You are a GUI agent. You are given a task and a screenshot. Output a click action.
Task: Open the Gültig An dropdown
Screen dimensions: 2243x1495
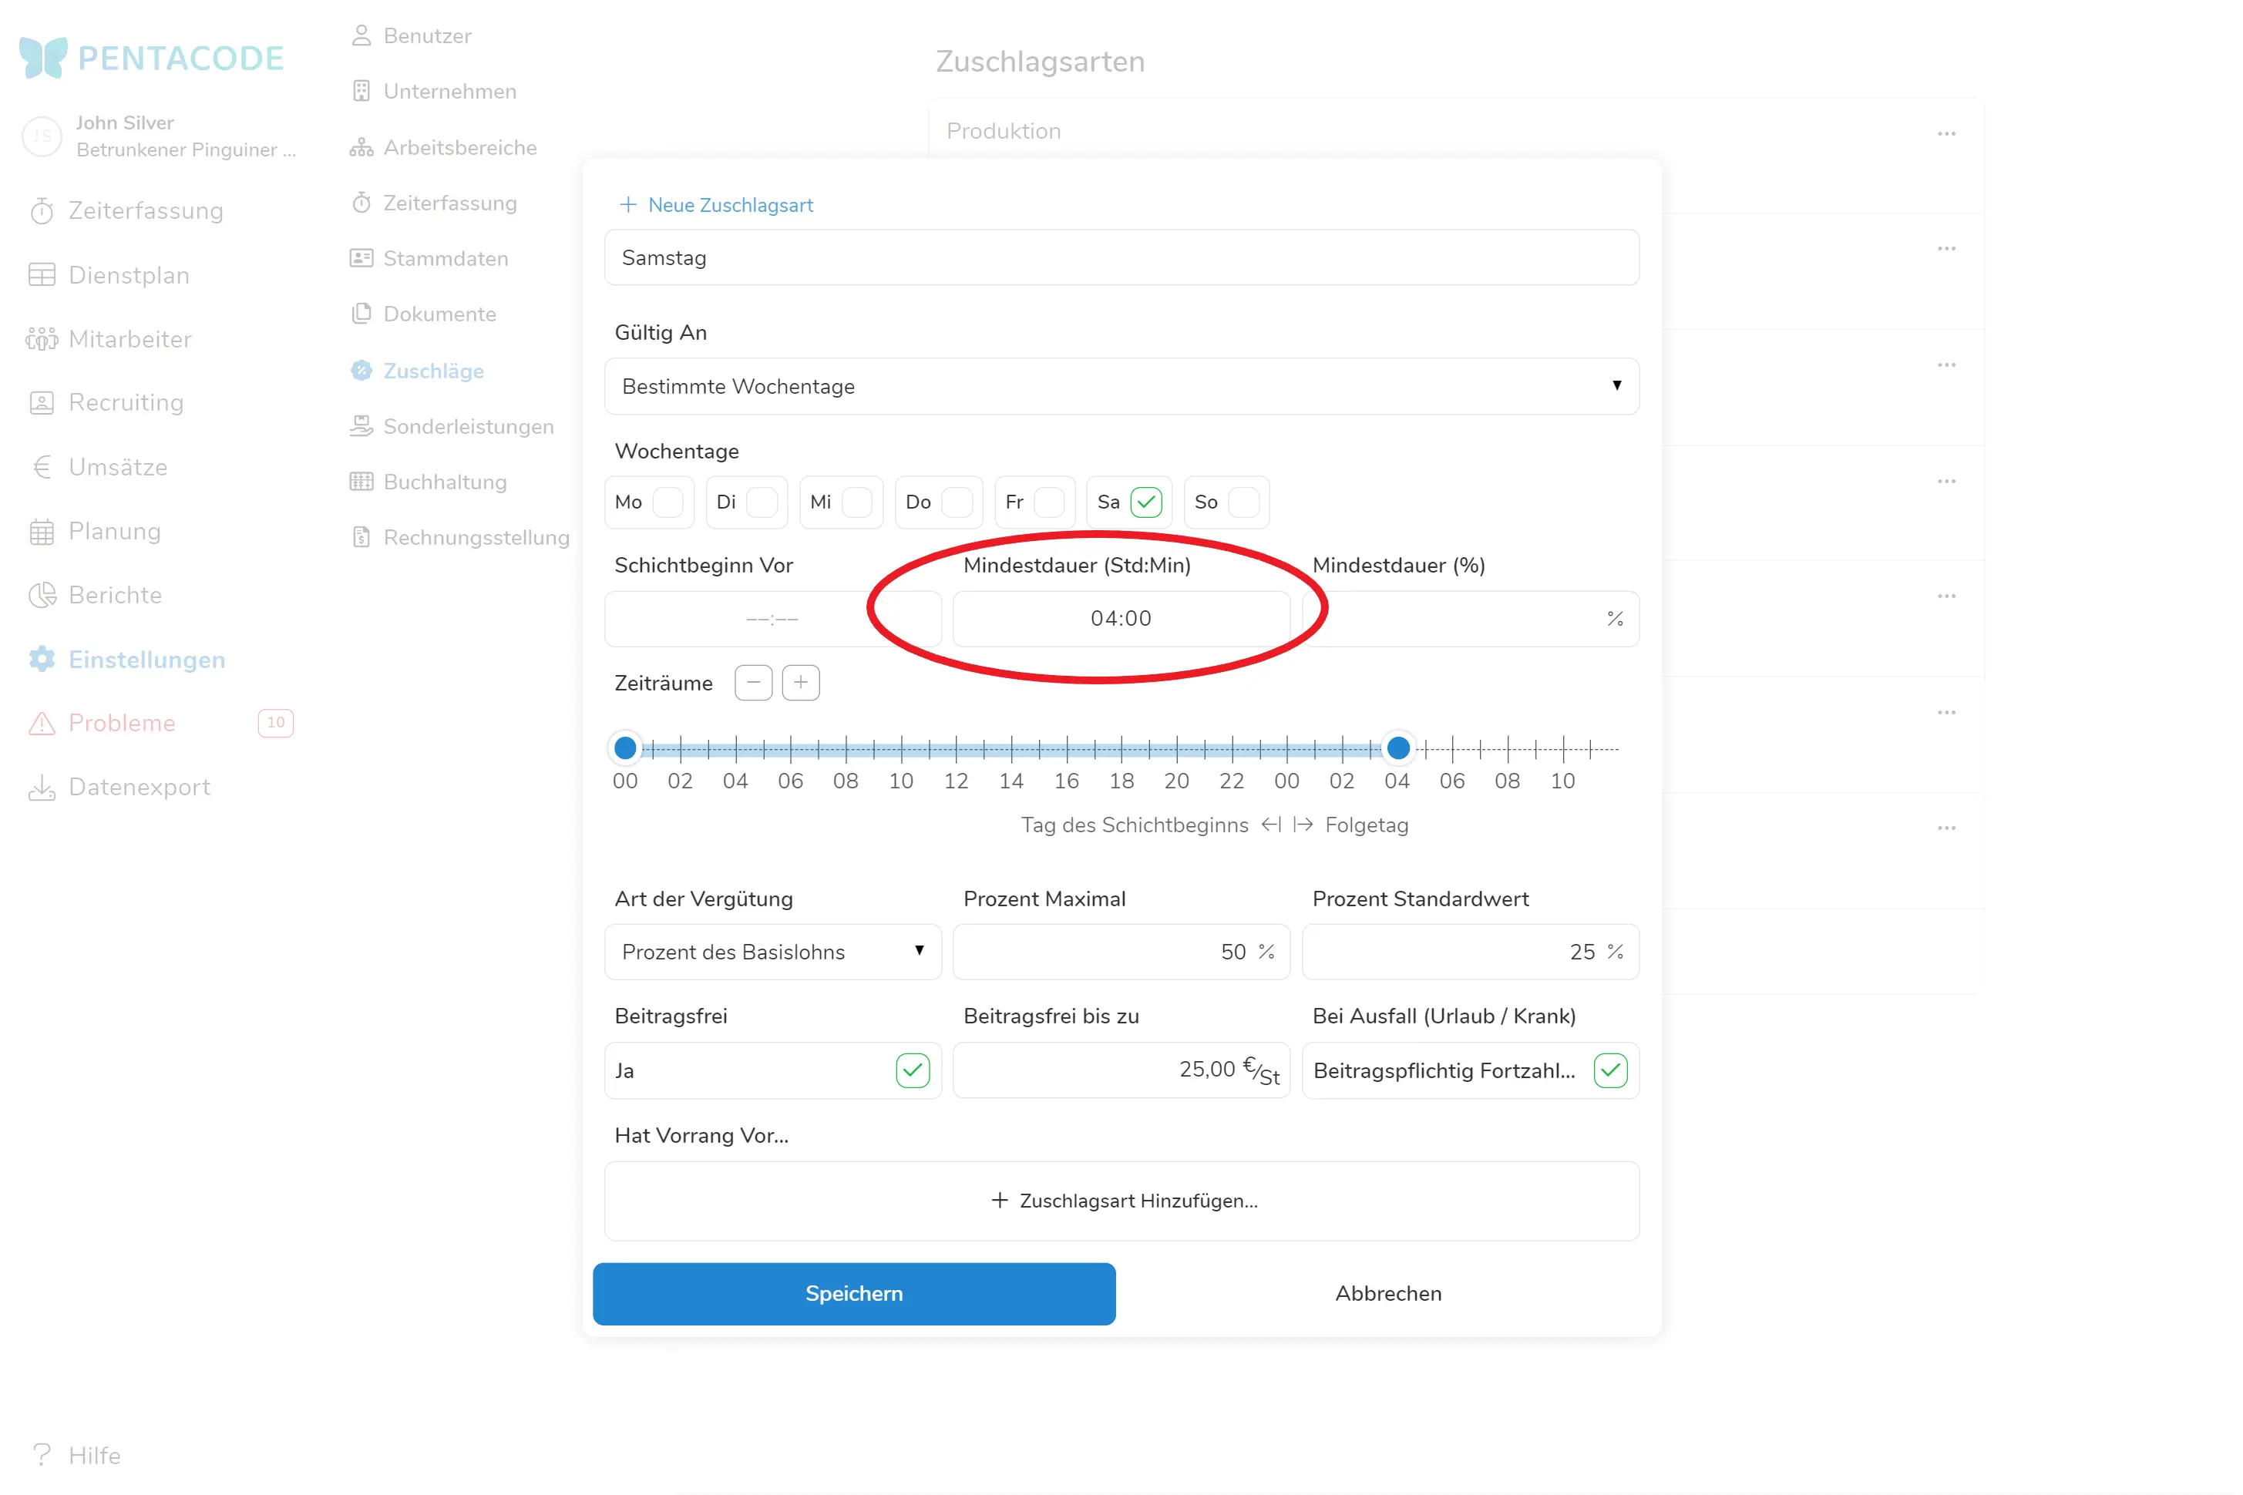click(x=1121, y=386)
